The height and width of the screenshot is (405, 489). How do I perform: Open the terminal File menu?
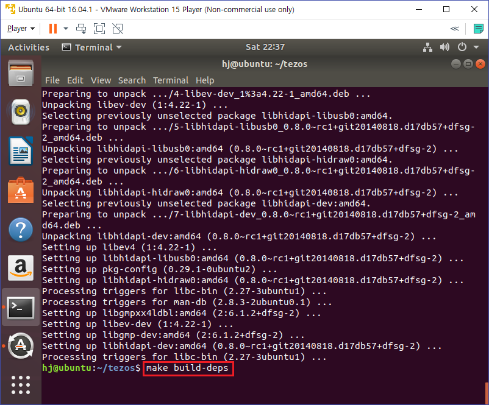52,80
